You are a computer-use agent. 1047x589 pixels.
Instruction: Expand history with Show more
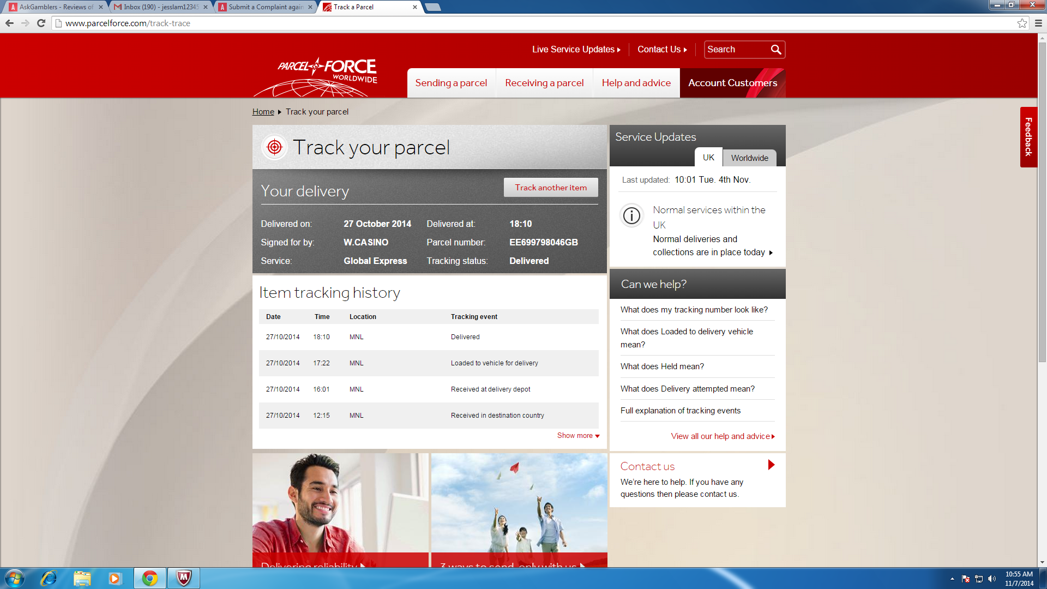click(578, 436)
